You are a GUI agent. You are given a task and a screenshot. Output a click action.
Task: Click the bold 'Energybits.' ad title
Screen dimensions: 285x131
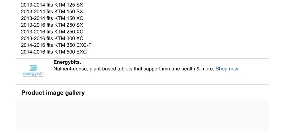(67, 62)
